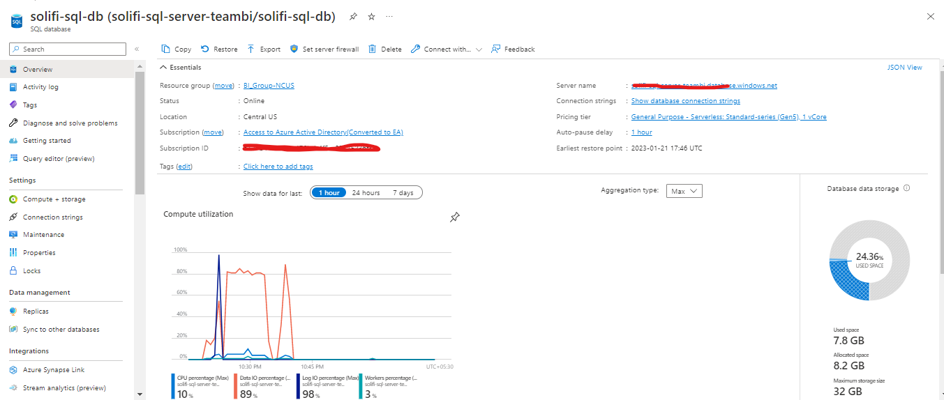This screenshot has height=400, width=944.
Task: Open the BI_Group-NCUS resource group link
Action: pos(269,86)
